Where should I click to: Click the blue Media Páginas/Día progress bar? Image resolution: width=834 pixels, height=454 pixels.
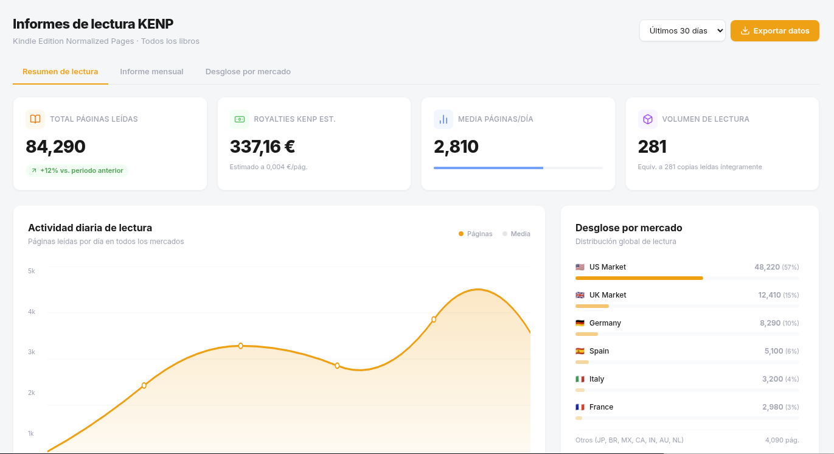(488, 167)
